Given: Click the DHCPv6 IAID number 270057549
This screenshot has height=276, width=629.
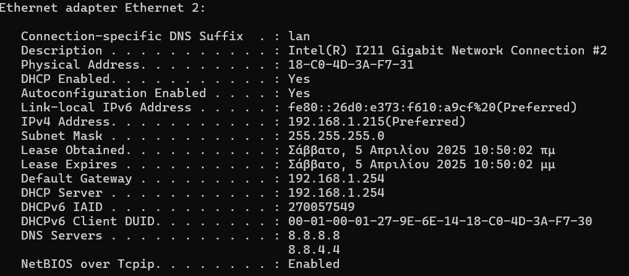Looking at the screenshot, I should click(x=322, y=207).
